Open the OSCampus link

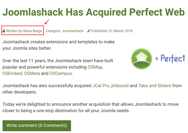(61, 73)
